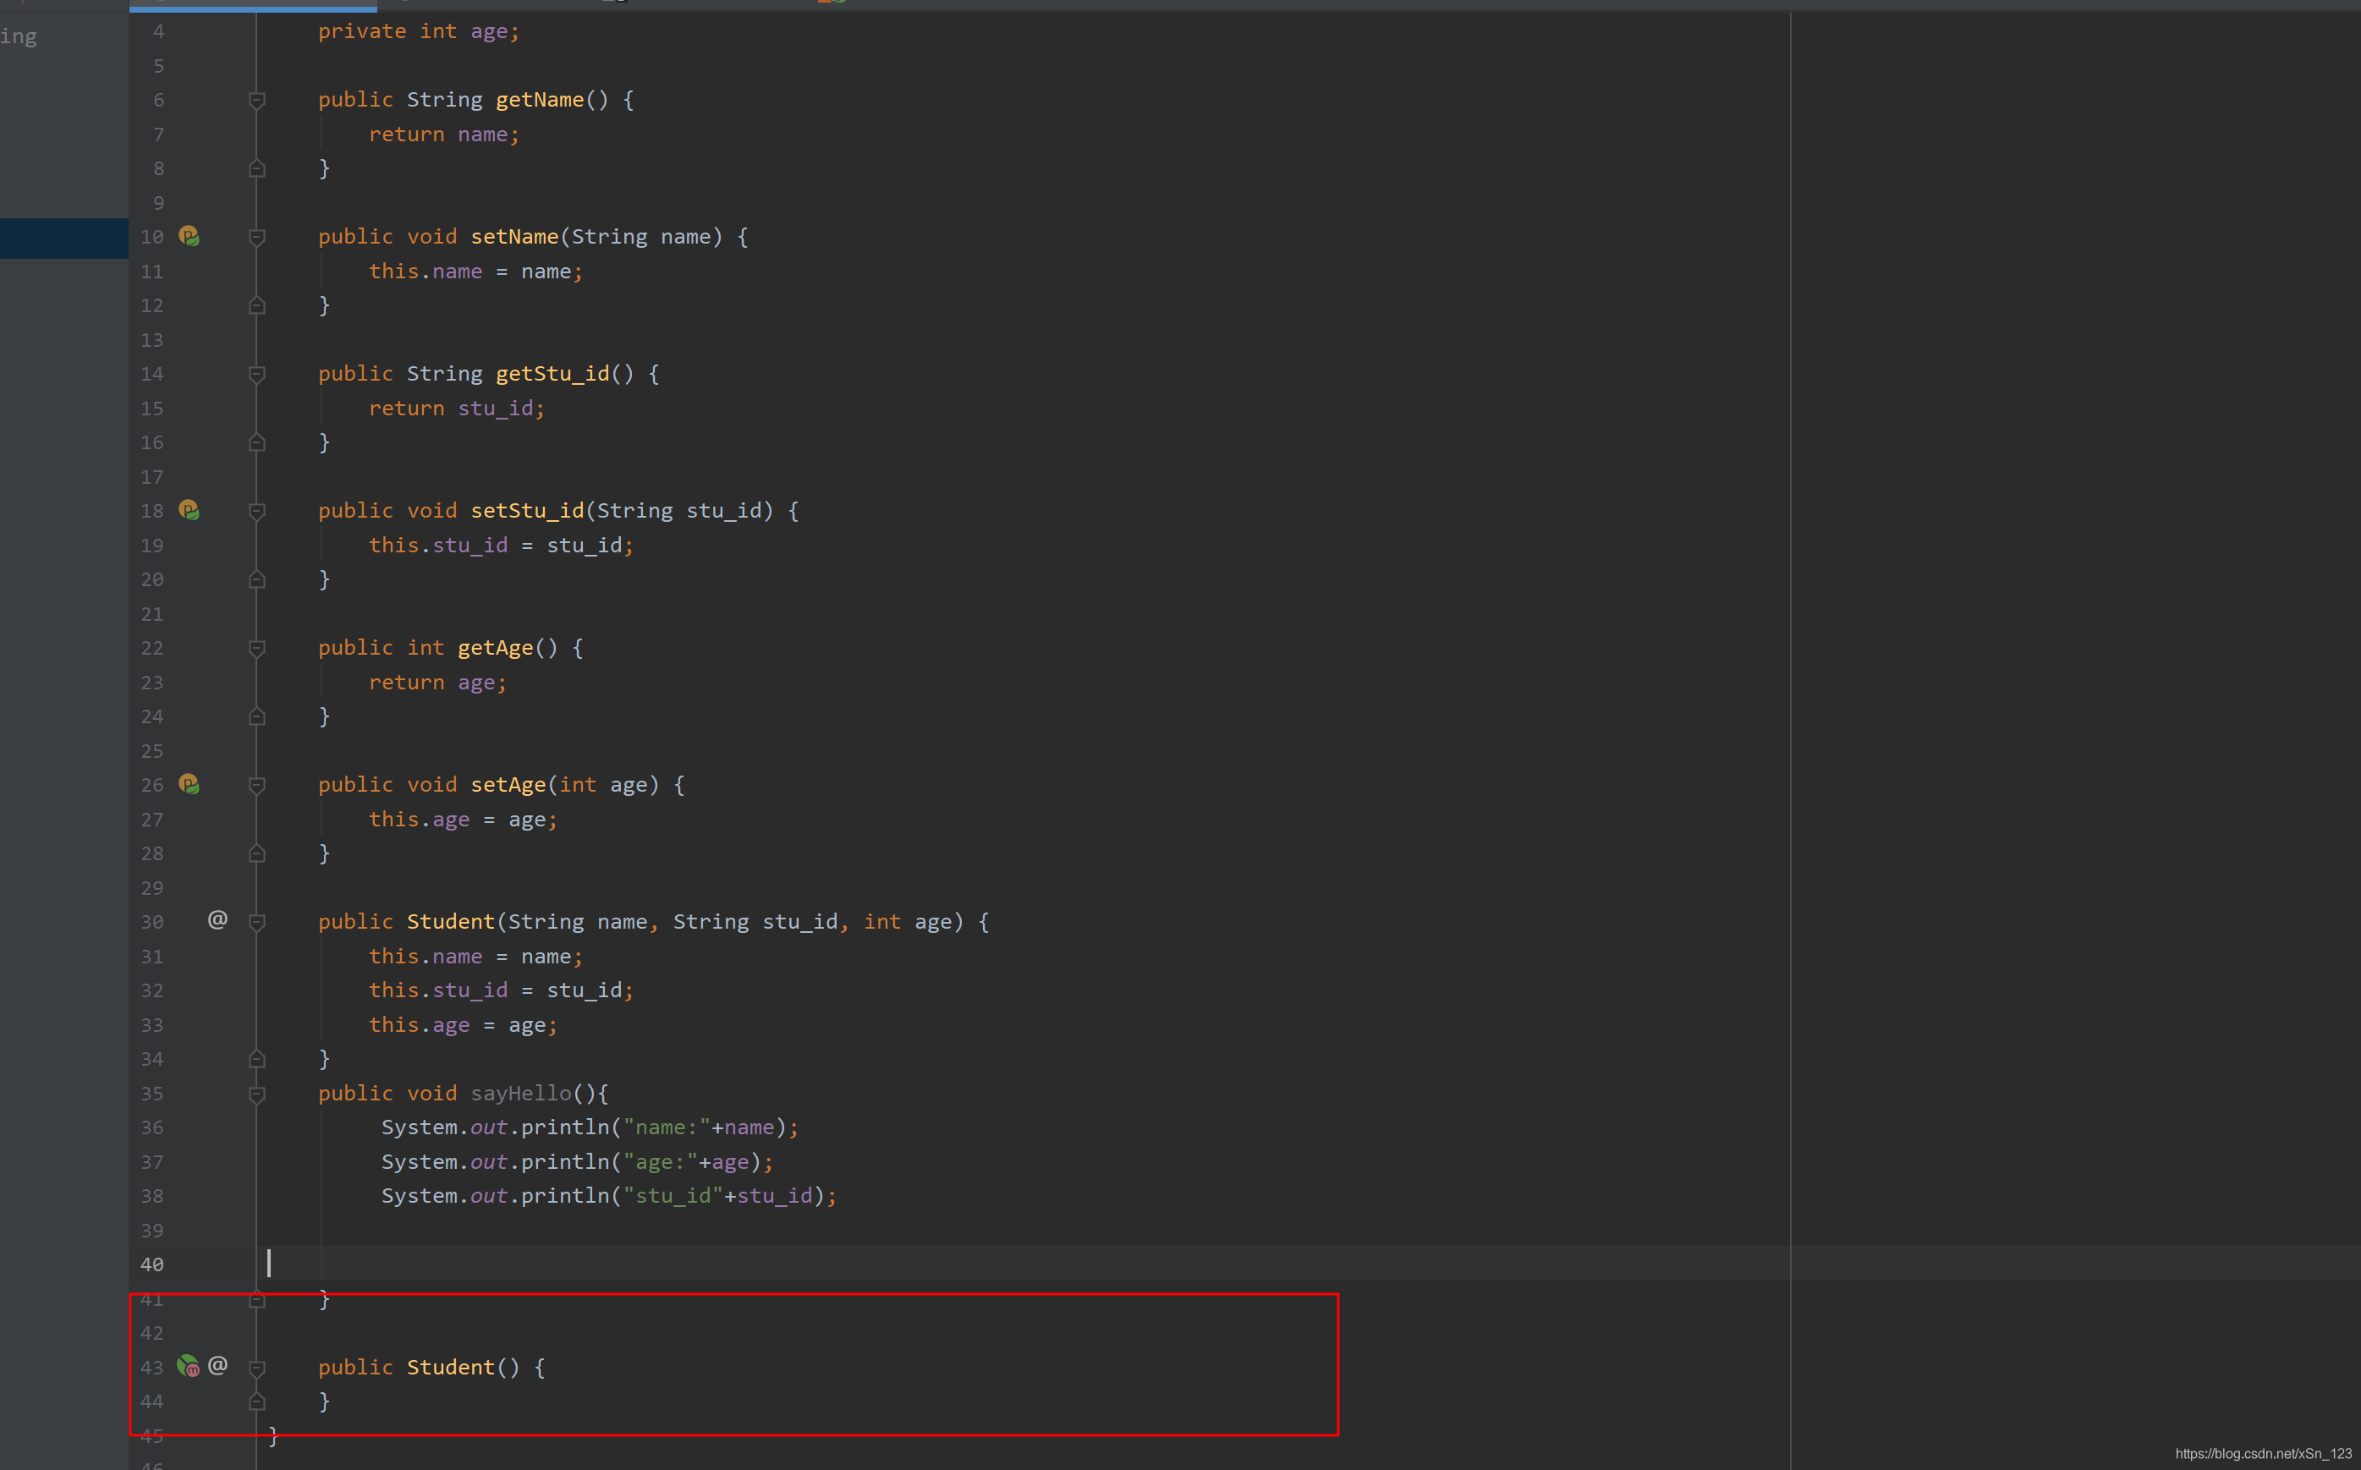Click the bean property icon beside setStu_id on line 18
The width and height of the screenshot is (2361, 1470).
tap(189, 510)
